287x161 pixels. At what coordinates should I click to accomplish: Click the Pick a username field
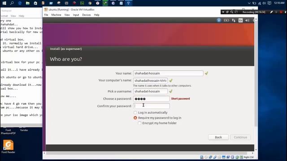[150, 91]
